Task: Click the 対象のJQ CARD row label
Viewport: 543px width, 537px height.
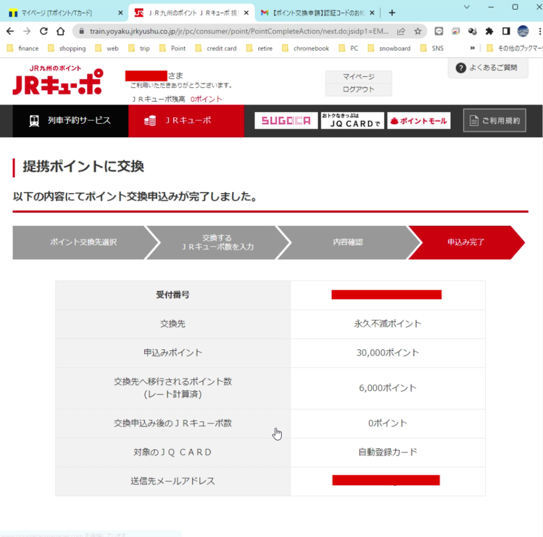Action: point(172,452)
